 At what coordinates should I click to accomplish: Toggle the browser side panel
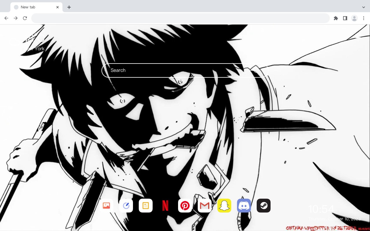(x=345, y=18)
